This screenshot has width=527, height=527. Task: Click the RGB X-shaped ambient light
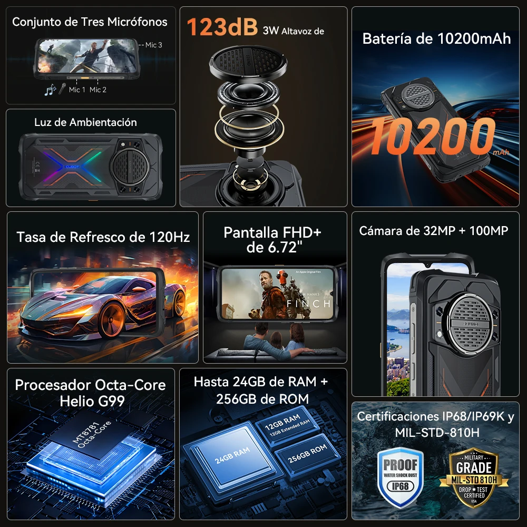click(x=72, y=167)
